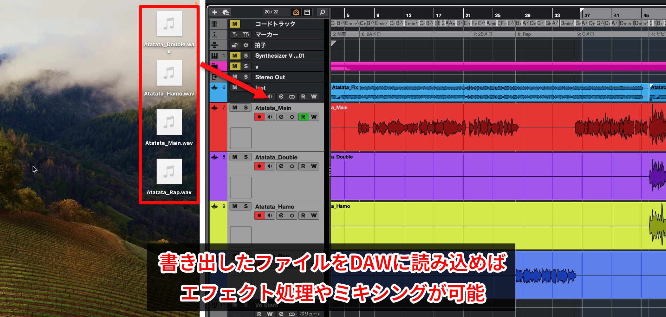Toggle record enable on Atatata_Double

tap(259, 166)
